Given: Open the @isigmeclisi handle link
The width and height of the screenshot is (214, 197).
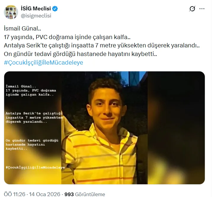Looking at the screenshot, I should pos(36,16).
